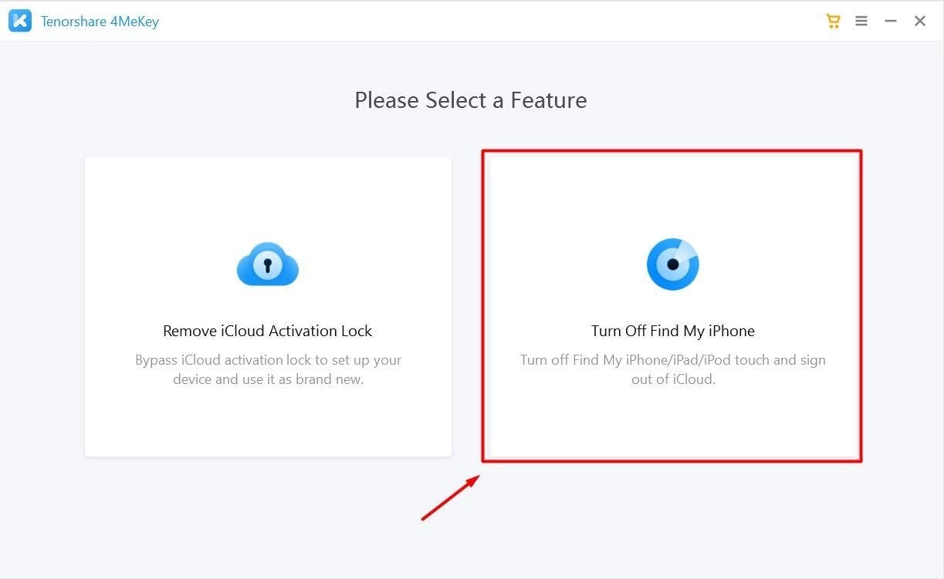Click the Find My radar icon
This screenshot has height=579, width=944.
[673, 264]
